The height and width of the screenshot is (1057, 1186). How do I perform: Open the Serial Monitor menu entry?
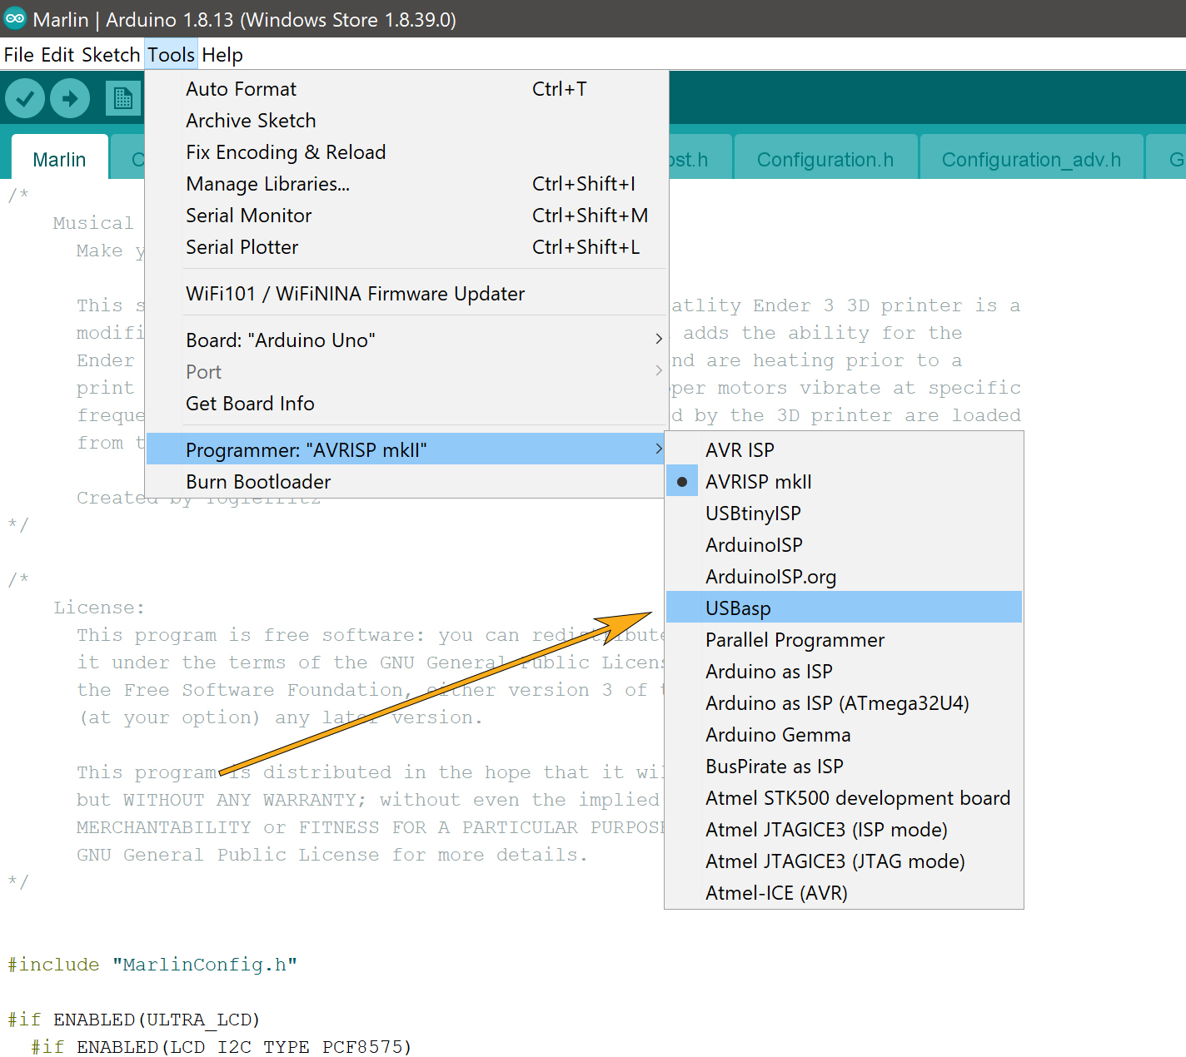pos(248,216)
